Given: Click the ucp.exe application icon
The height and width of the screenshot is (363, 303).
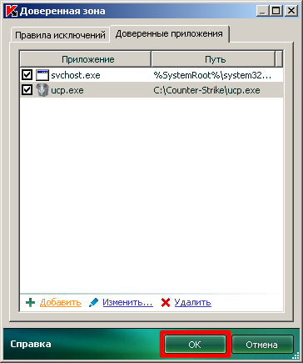Looking at the screenshot, I should (42, 90).
